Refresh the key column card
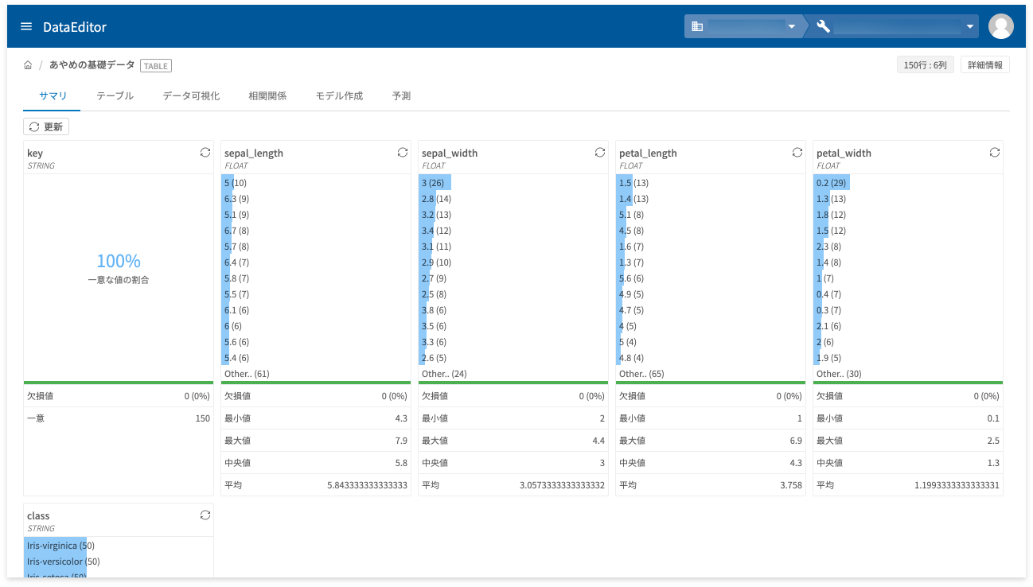Image resolution: width=1033 pixels, height=587 pixels. coord(205,152)
